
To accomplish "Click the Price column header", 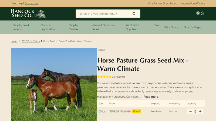I will (x=112, y=104).
